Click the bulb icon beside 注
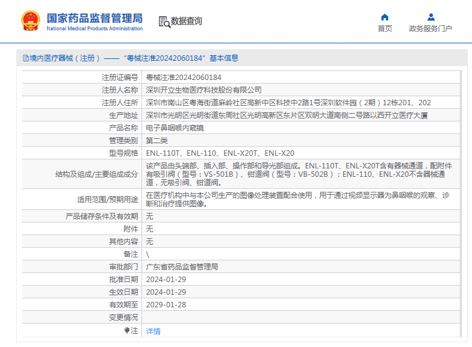472x347 pixels. [127, 331]
